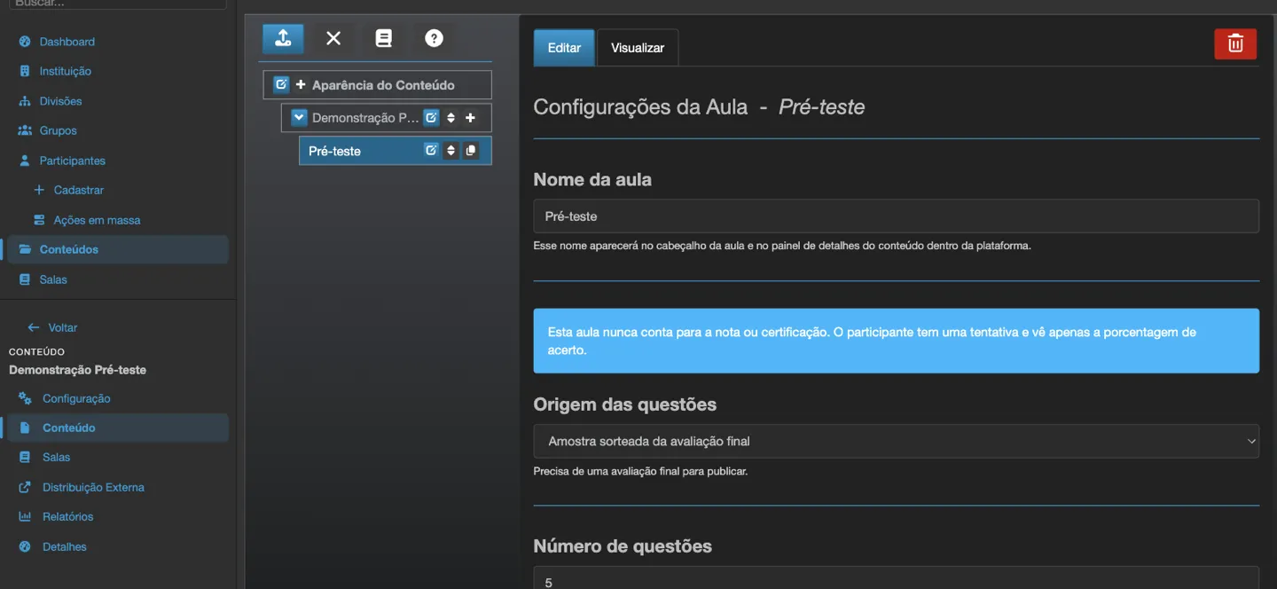1277x589 pixels.
Task: Click the Conteúdos folder icon
Action: [x=25, y=249]
